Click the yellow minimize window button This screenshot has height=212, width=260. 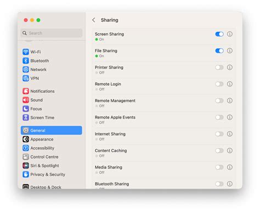pyautogui.click(x=32, y=20)
